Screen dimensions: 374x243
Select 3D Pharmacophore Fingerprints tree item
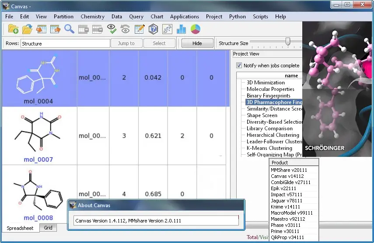coord(274,102)
